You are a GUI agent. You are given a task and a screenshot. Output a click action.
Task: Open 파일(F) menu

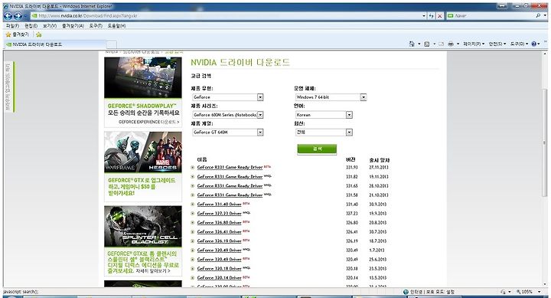[12, 26]
